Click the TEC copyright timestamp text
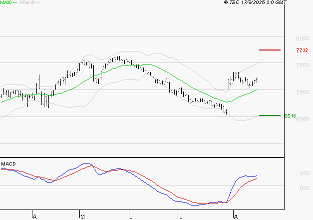This screenshot has height=220, width=313. pyautogui.click(x=255, y=2)
